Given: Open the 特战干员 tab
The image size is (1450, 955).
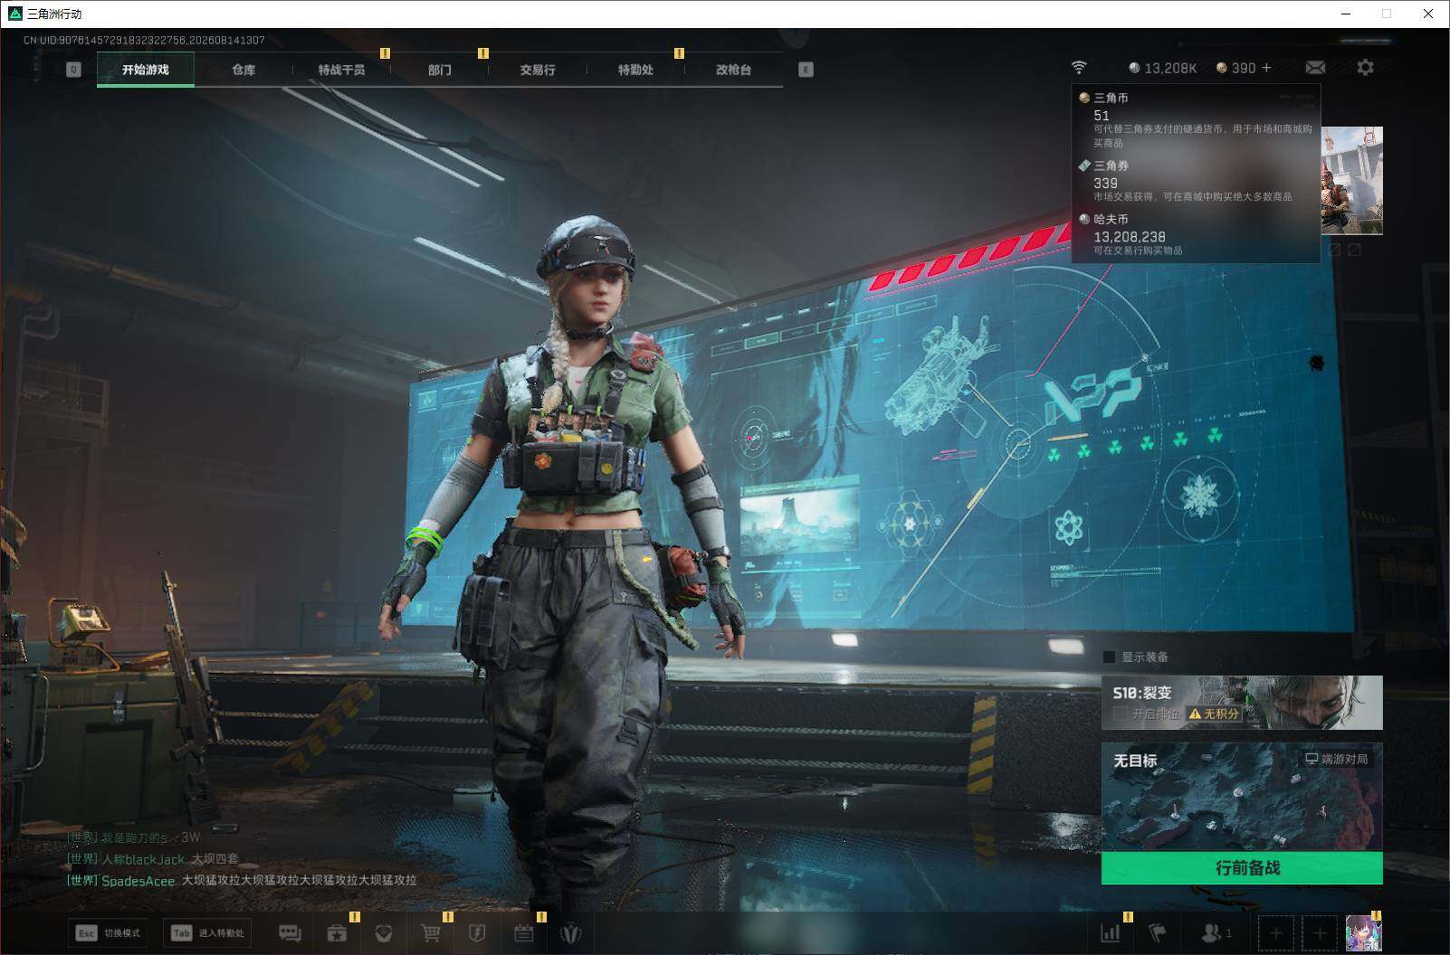Looking at the screenshot, I should tap(341, 70).
